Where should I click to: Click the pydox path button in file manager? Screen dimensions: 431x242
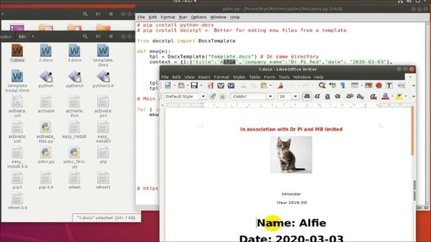6,36
